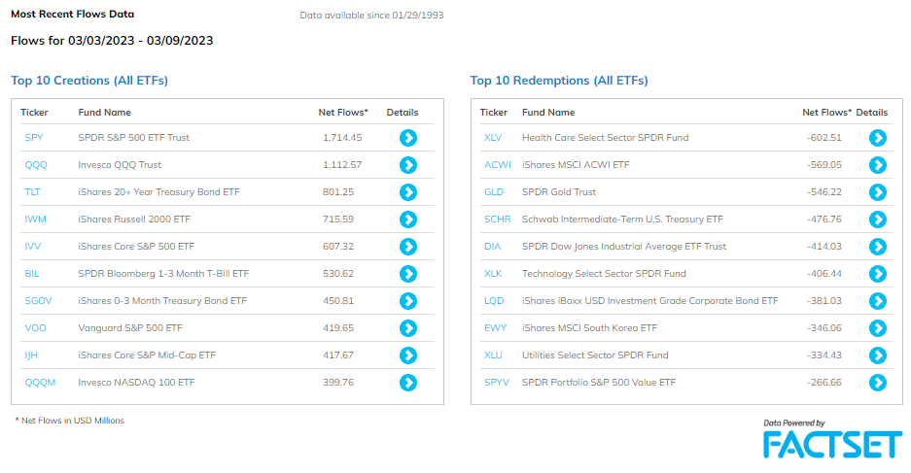Click the Ticker header in Creations table
Viewport: 911px width, 473px height.
click(x=34, y=113)
